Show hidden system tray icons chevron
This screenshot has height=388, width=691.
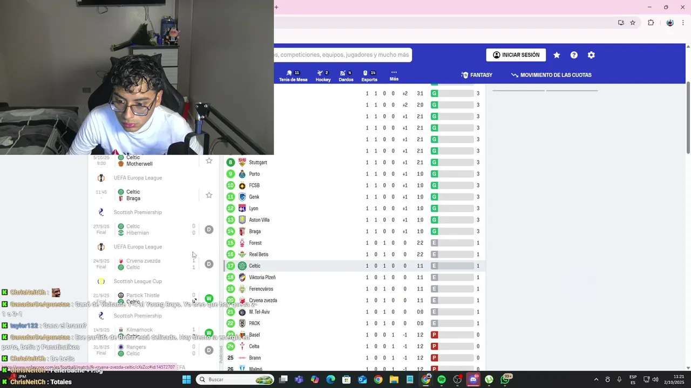[x=596, y=379]
